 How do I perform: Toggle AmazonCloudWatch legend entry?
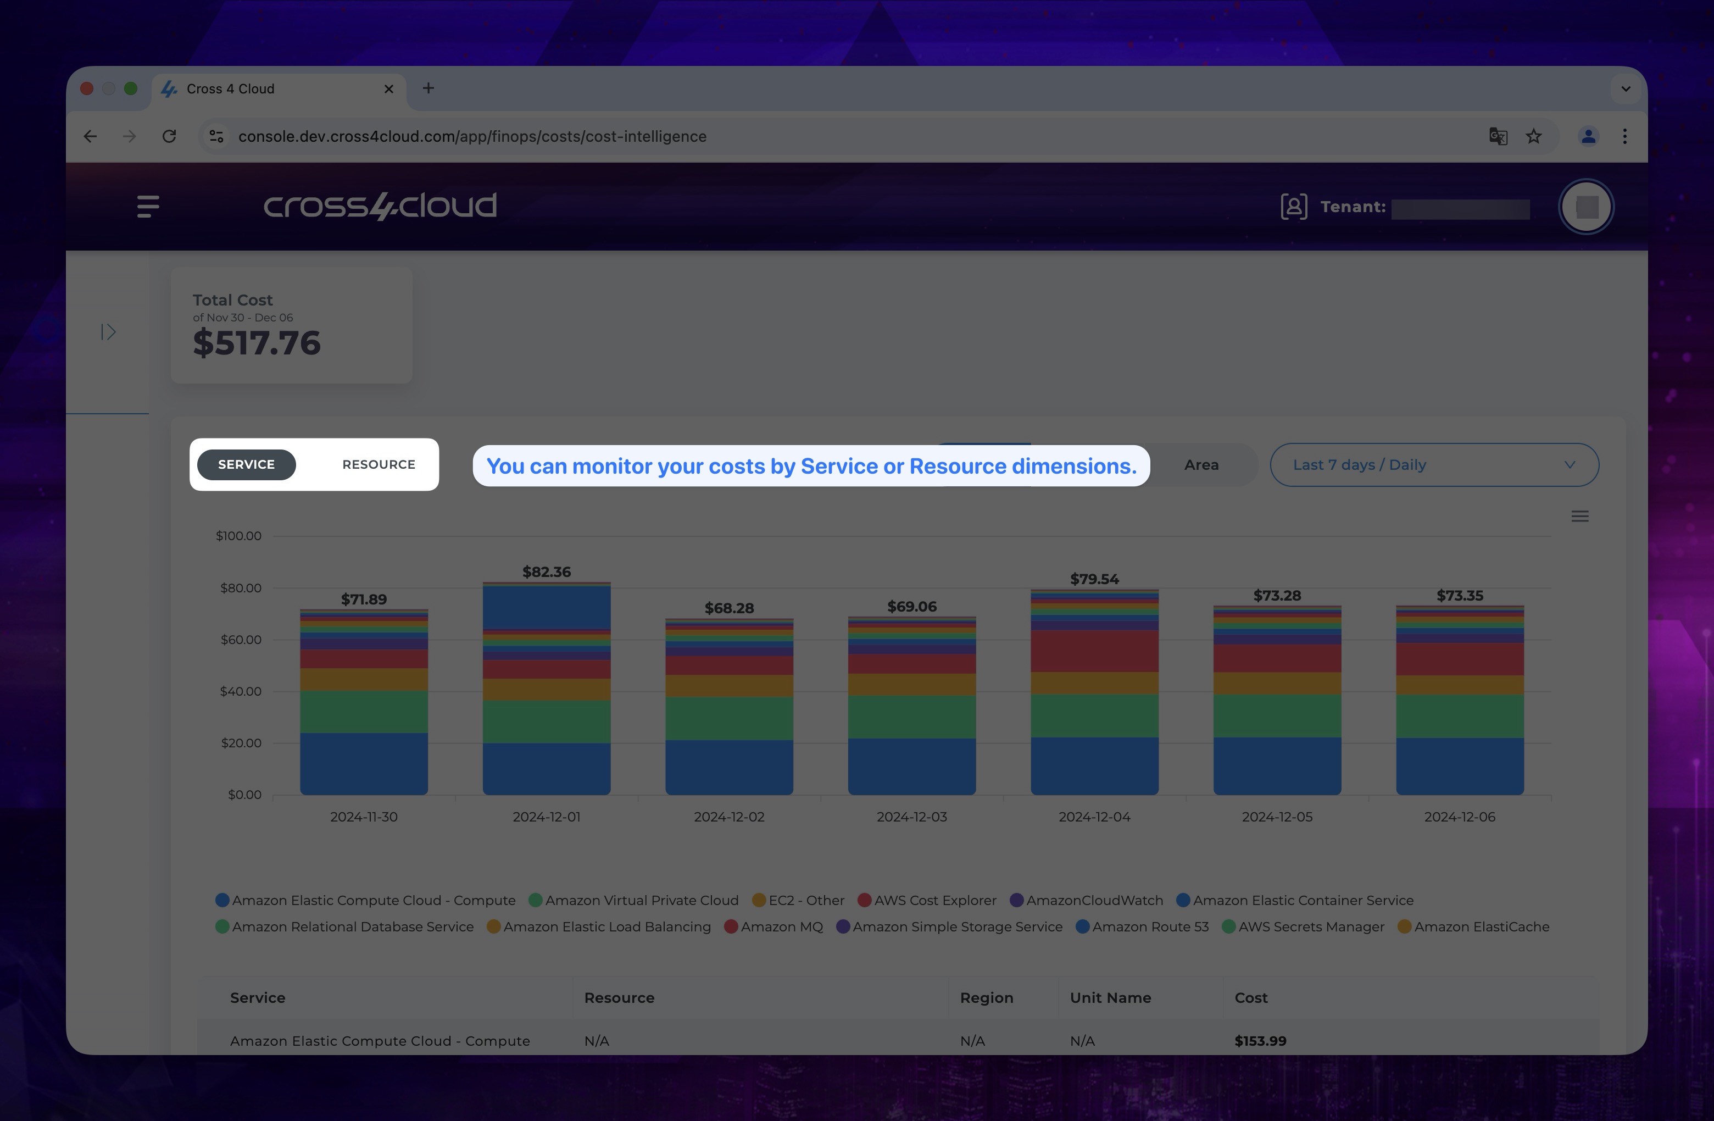click(1087, 901)
